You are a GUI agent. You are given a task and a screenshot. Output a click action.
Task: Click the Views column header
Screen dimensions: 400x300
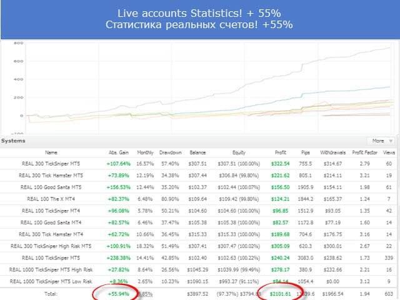click(x=389, y=152)
